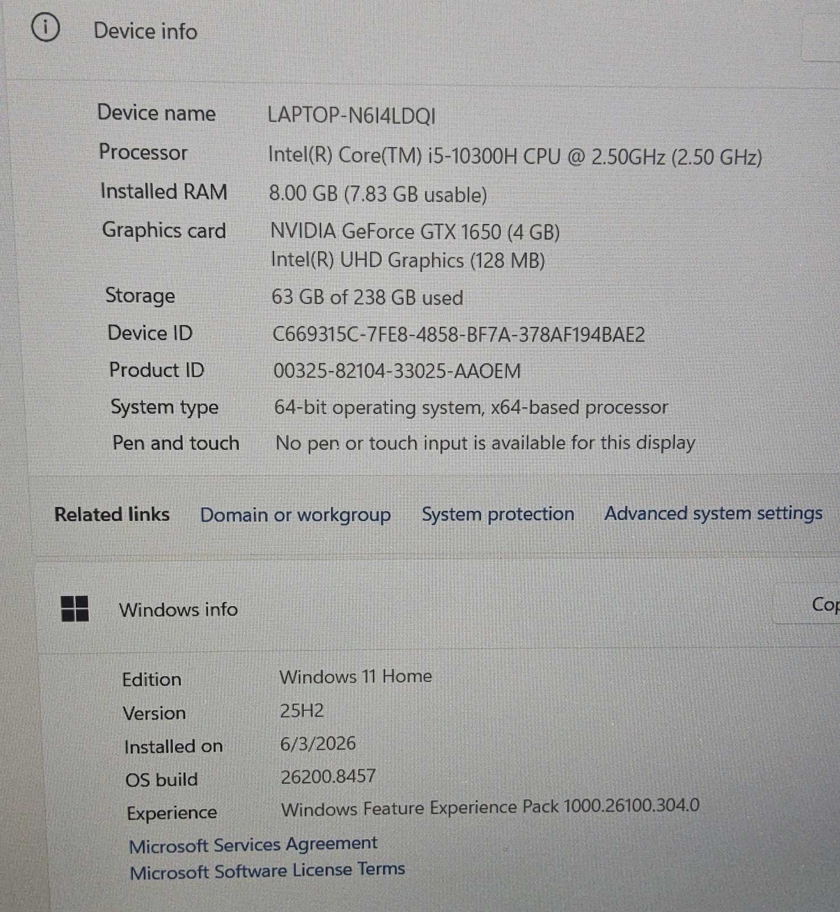Image resolution: width=840 pixels, height=912 pixels.
Task: Click the Windows logo icon beside Windows info
Action: pyautogui.click(x=75, y=608)
